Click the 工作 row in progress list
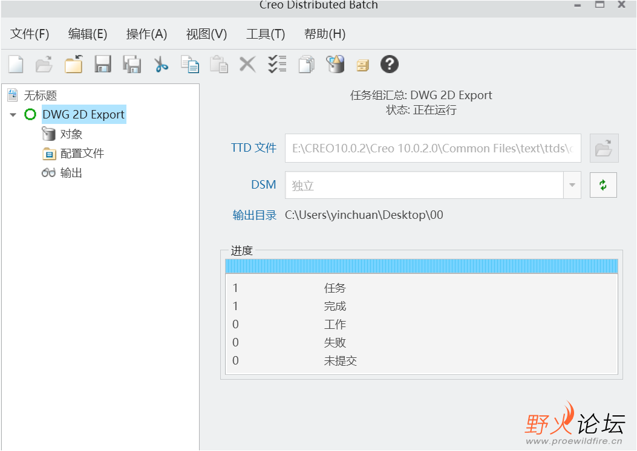This screenshot has height=451, width=637. coord(421,325)
